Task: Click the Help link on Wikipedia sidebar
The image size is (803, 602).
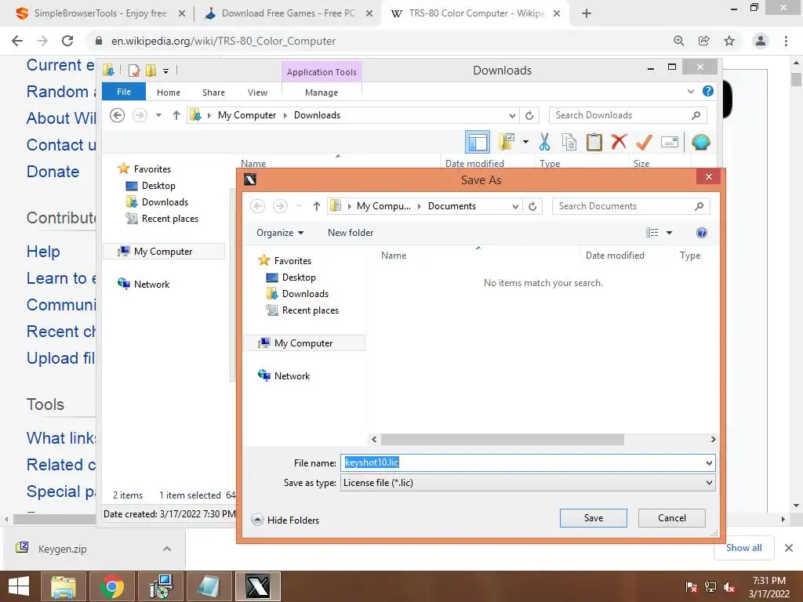Action: coord(43,252)
